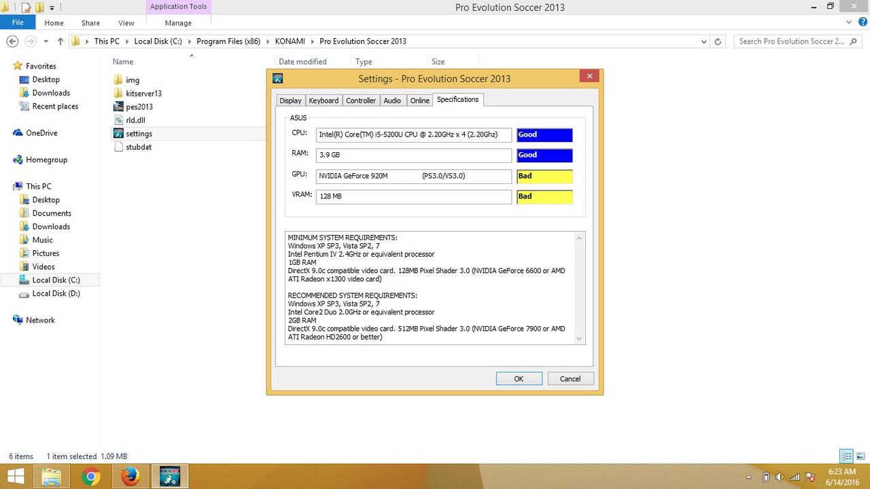Click the RAM value field 3.9 GB
Screen dimensions: 870x489
coord(413,156)
